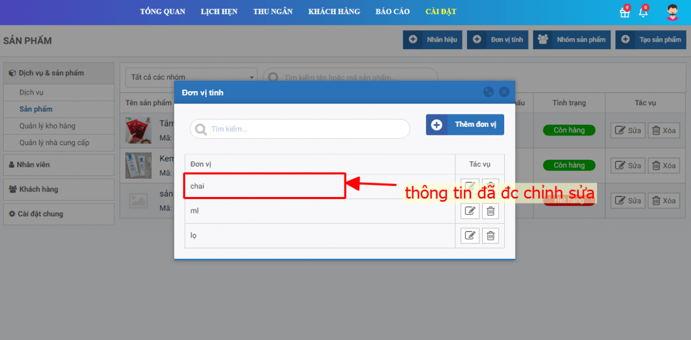
Task: Open the BÁO CÁO menu
Action: click(392, 12)
